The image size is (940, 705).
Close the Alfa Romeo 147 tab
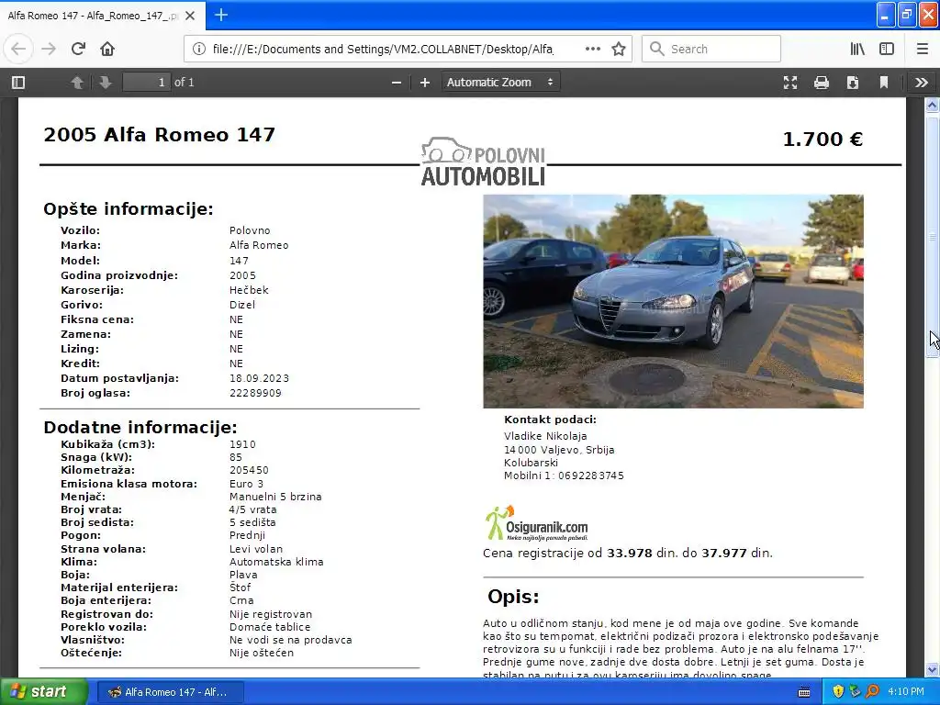(190, 16)
